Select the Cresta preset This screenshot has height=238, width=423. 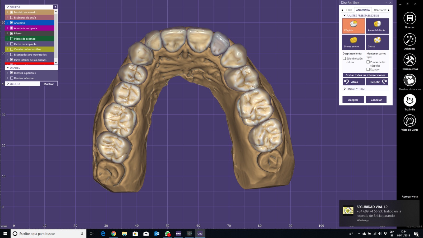(377, 42)
